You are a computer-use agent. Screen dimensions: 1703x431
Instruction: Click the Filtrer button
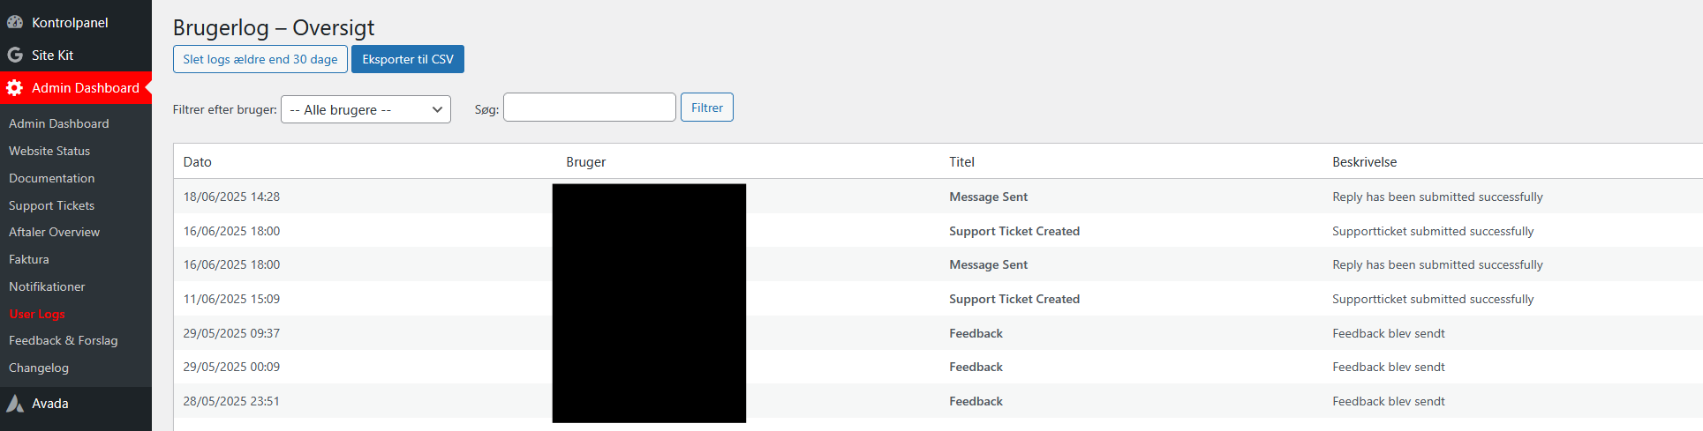pos(707,108)
